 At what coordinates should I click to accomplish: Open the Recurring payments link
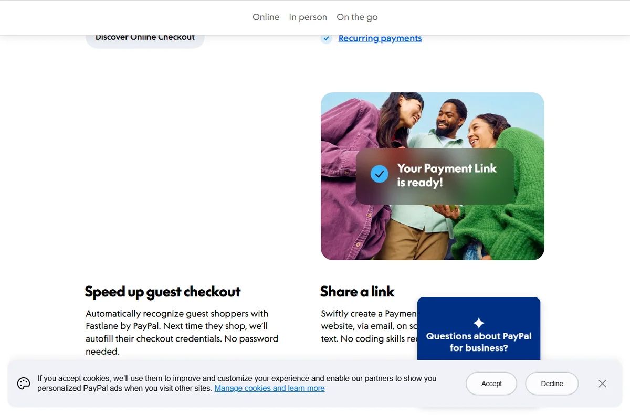[380, 38]
